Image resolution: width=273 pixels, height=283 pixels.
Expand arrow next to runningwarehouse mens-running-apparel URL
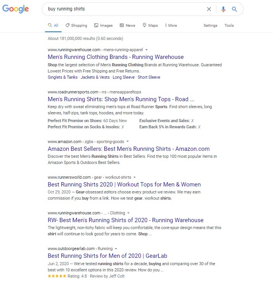[x=147, y=50]
